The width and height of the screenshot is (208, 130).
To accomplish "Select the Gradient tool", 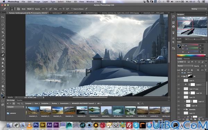I will [x=3, y=59].
